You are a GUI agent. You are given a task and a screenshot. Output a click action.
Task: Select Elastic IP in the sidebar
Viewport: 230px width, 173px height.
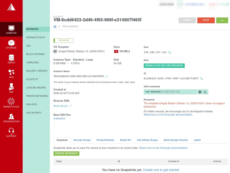pos(32,79)
